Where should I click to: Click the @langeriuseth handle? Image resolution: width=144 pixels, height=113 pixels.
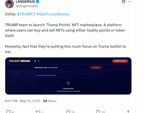pos(27,6)
